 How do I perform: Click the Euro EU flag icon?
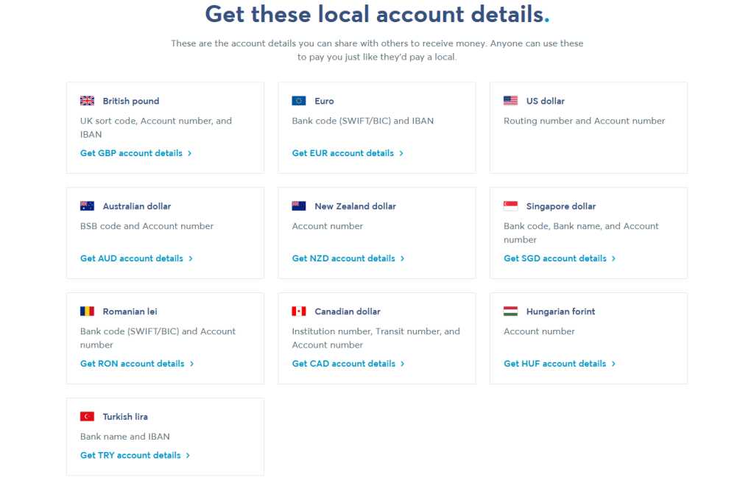(x=299, y=101)
